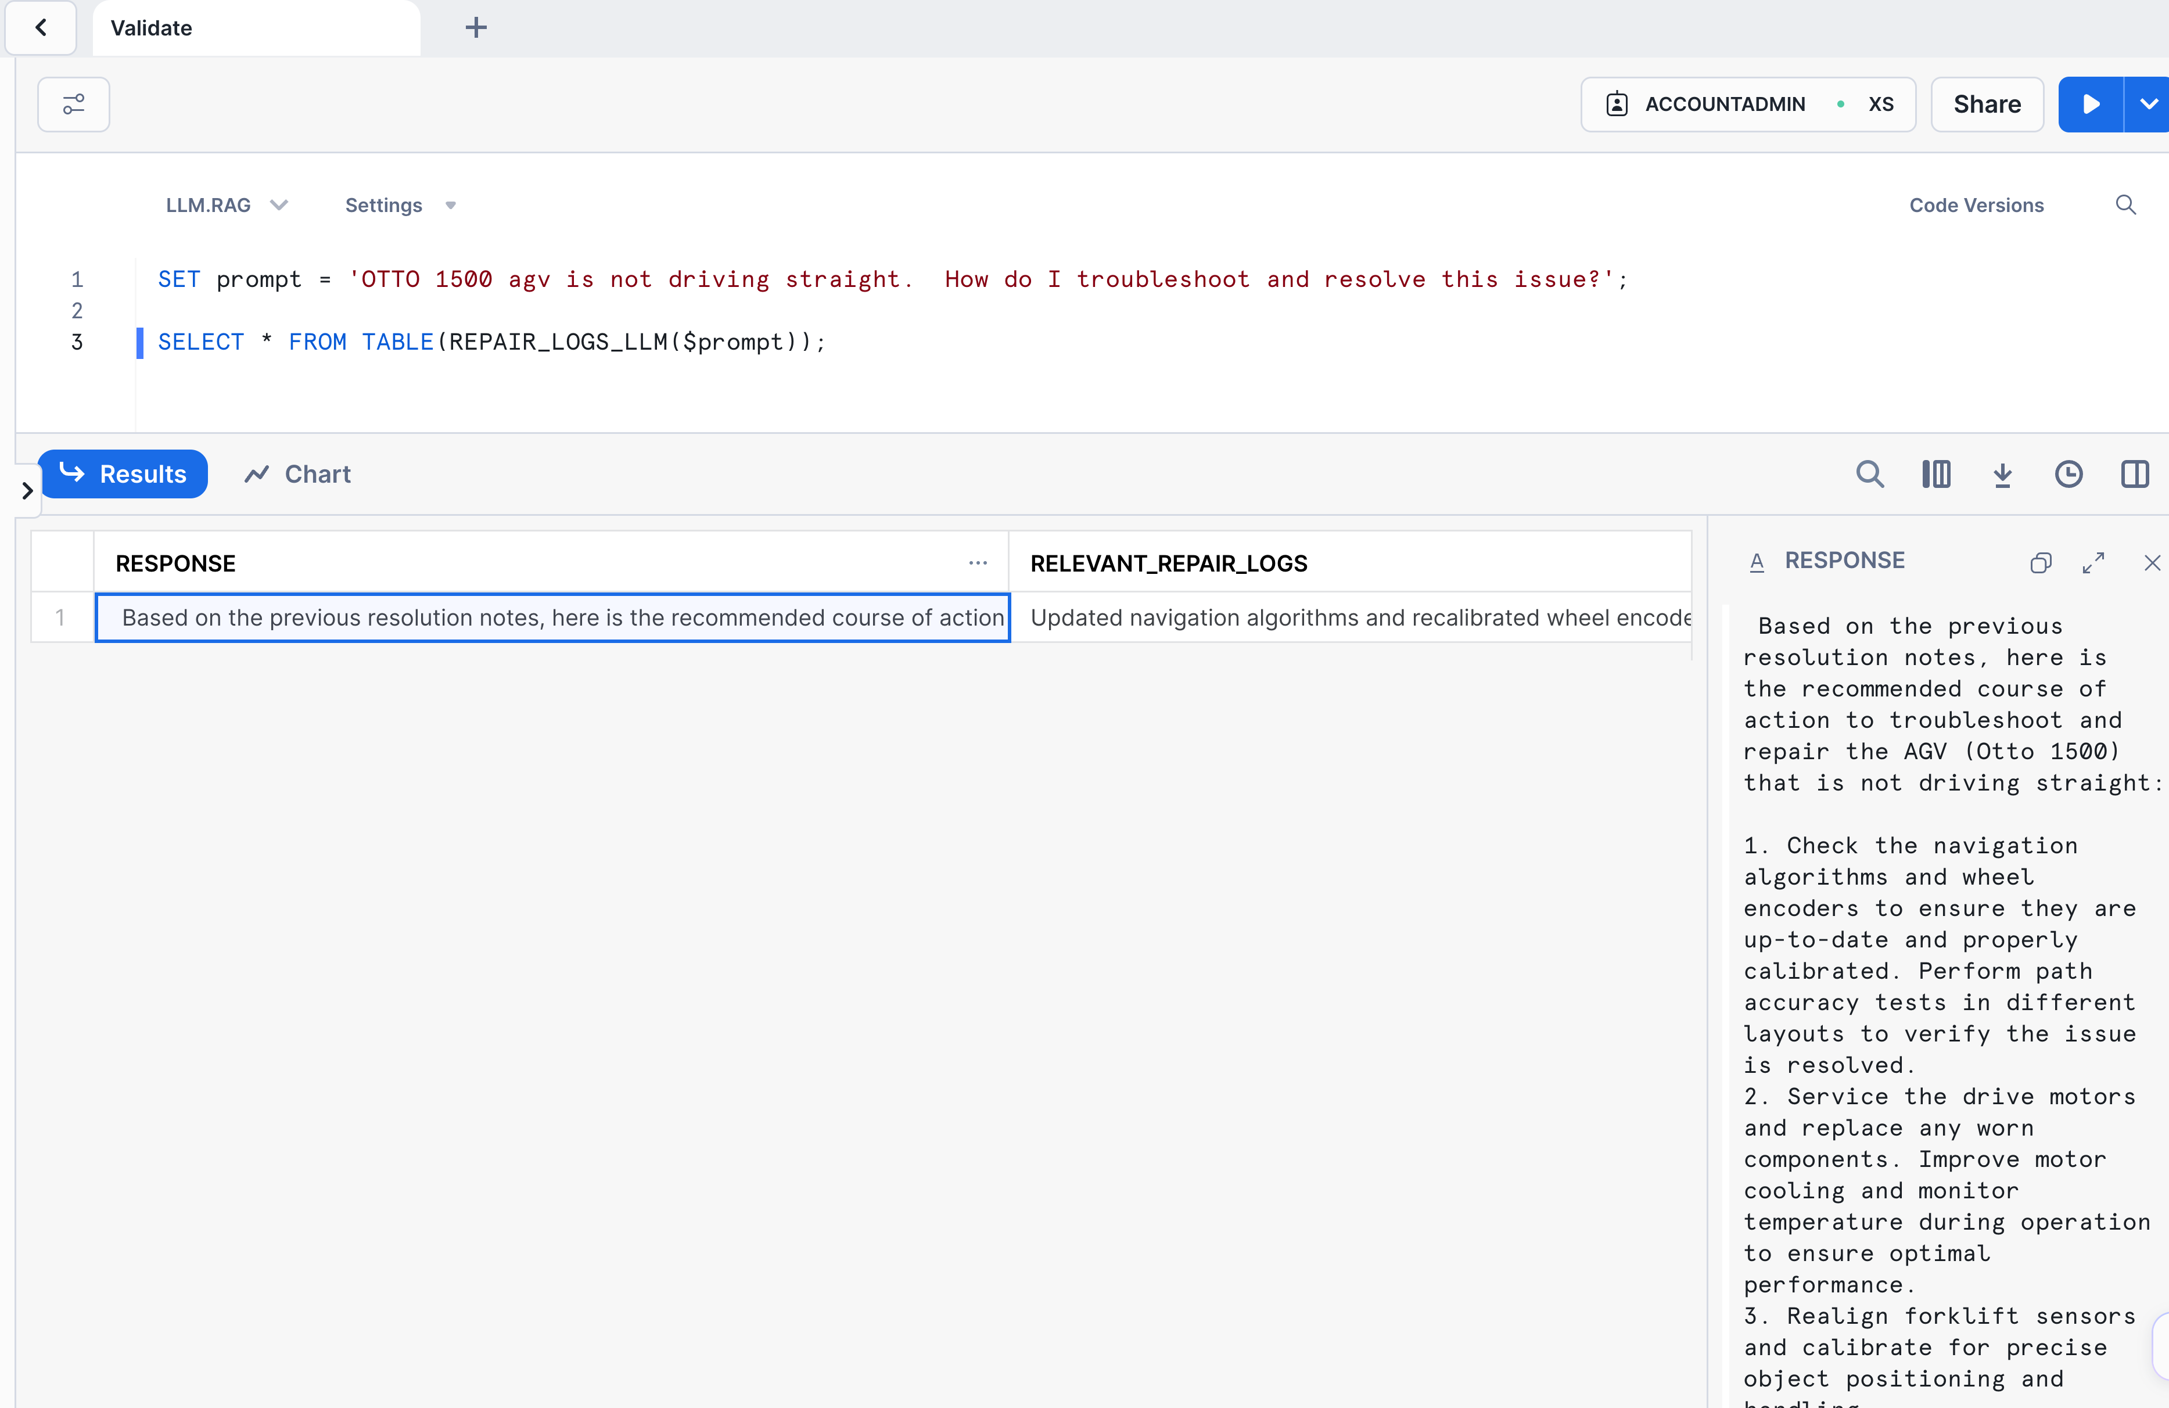The width and height of the screenshot is (2169, 1408).
Task: Select the 'Updated navigation algorithms' cell
Action: [x=1351, y=618]
